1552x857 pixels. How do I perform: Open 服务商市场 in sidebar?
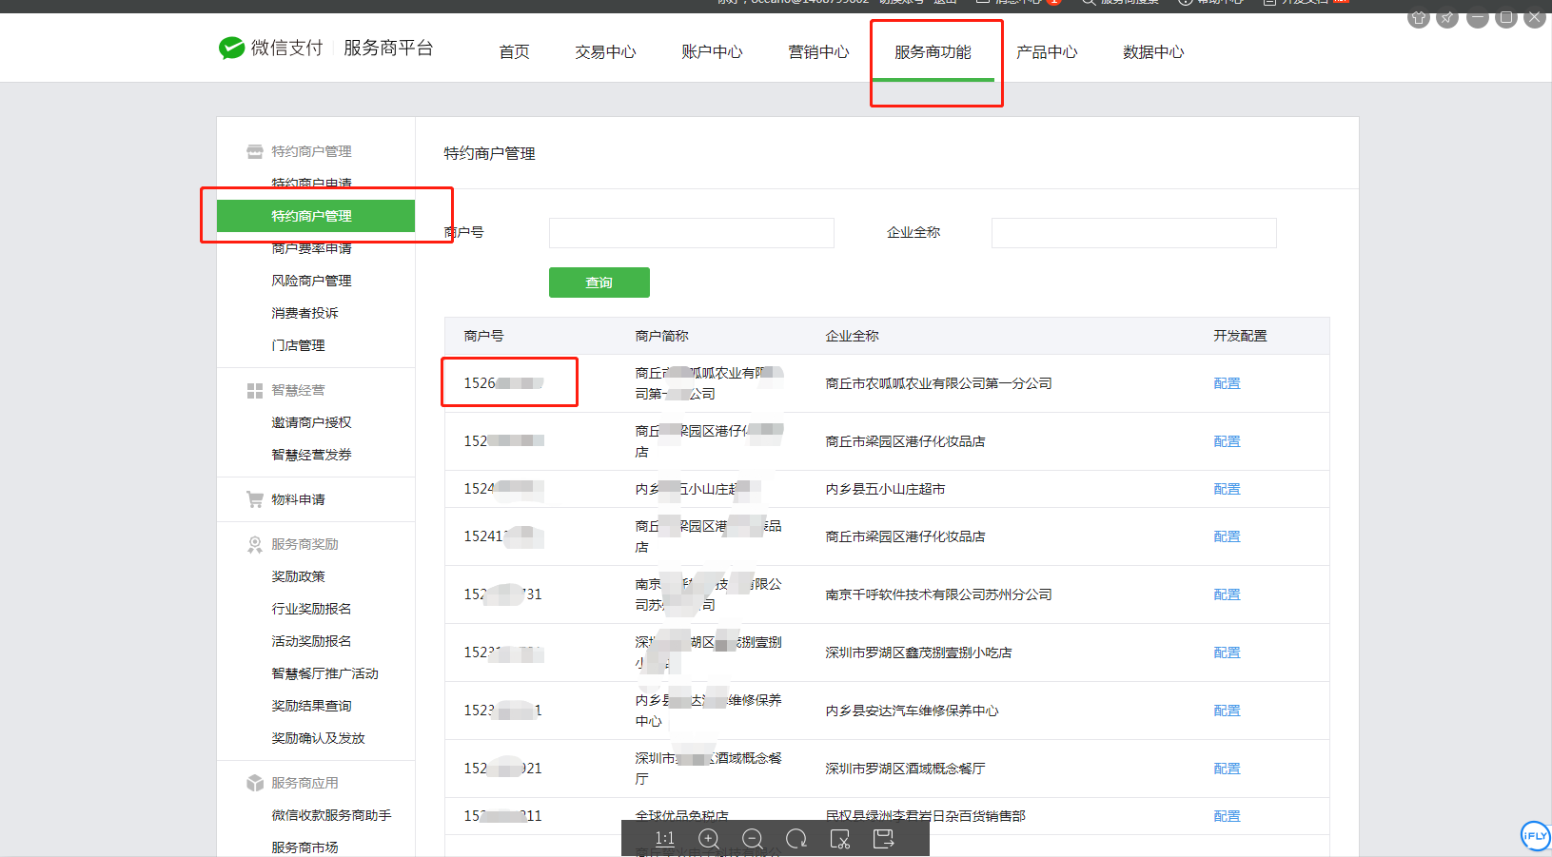(305, 847)
